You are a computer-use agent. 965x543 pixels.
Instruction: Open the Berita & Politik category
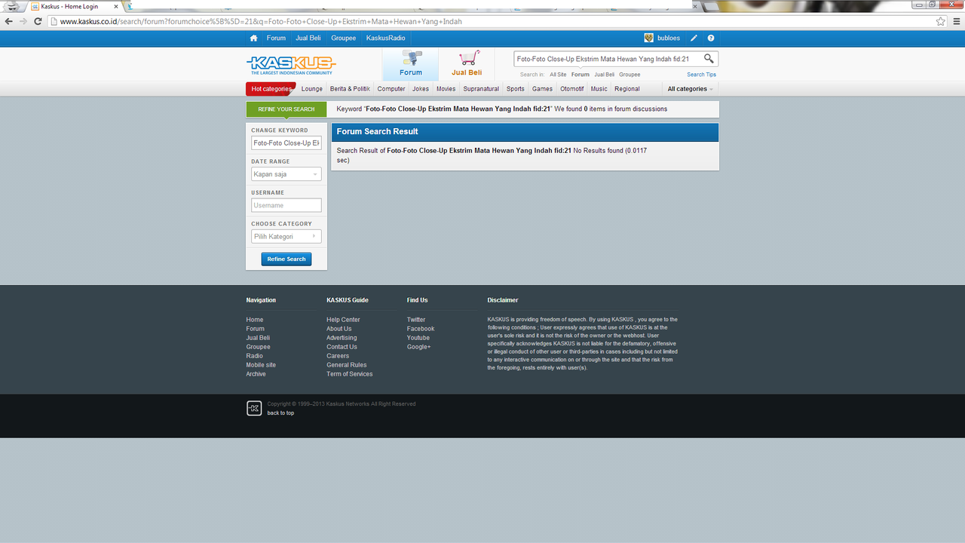click(350, 89)
